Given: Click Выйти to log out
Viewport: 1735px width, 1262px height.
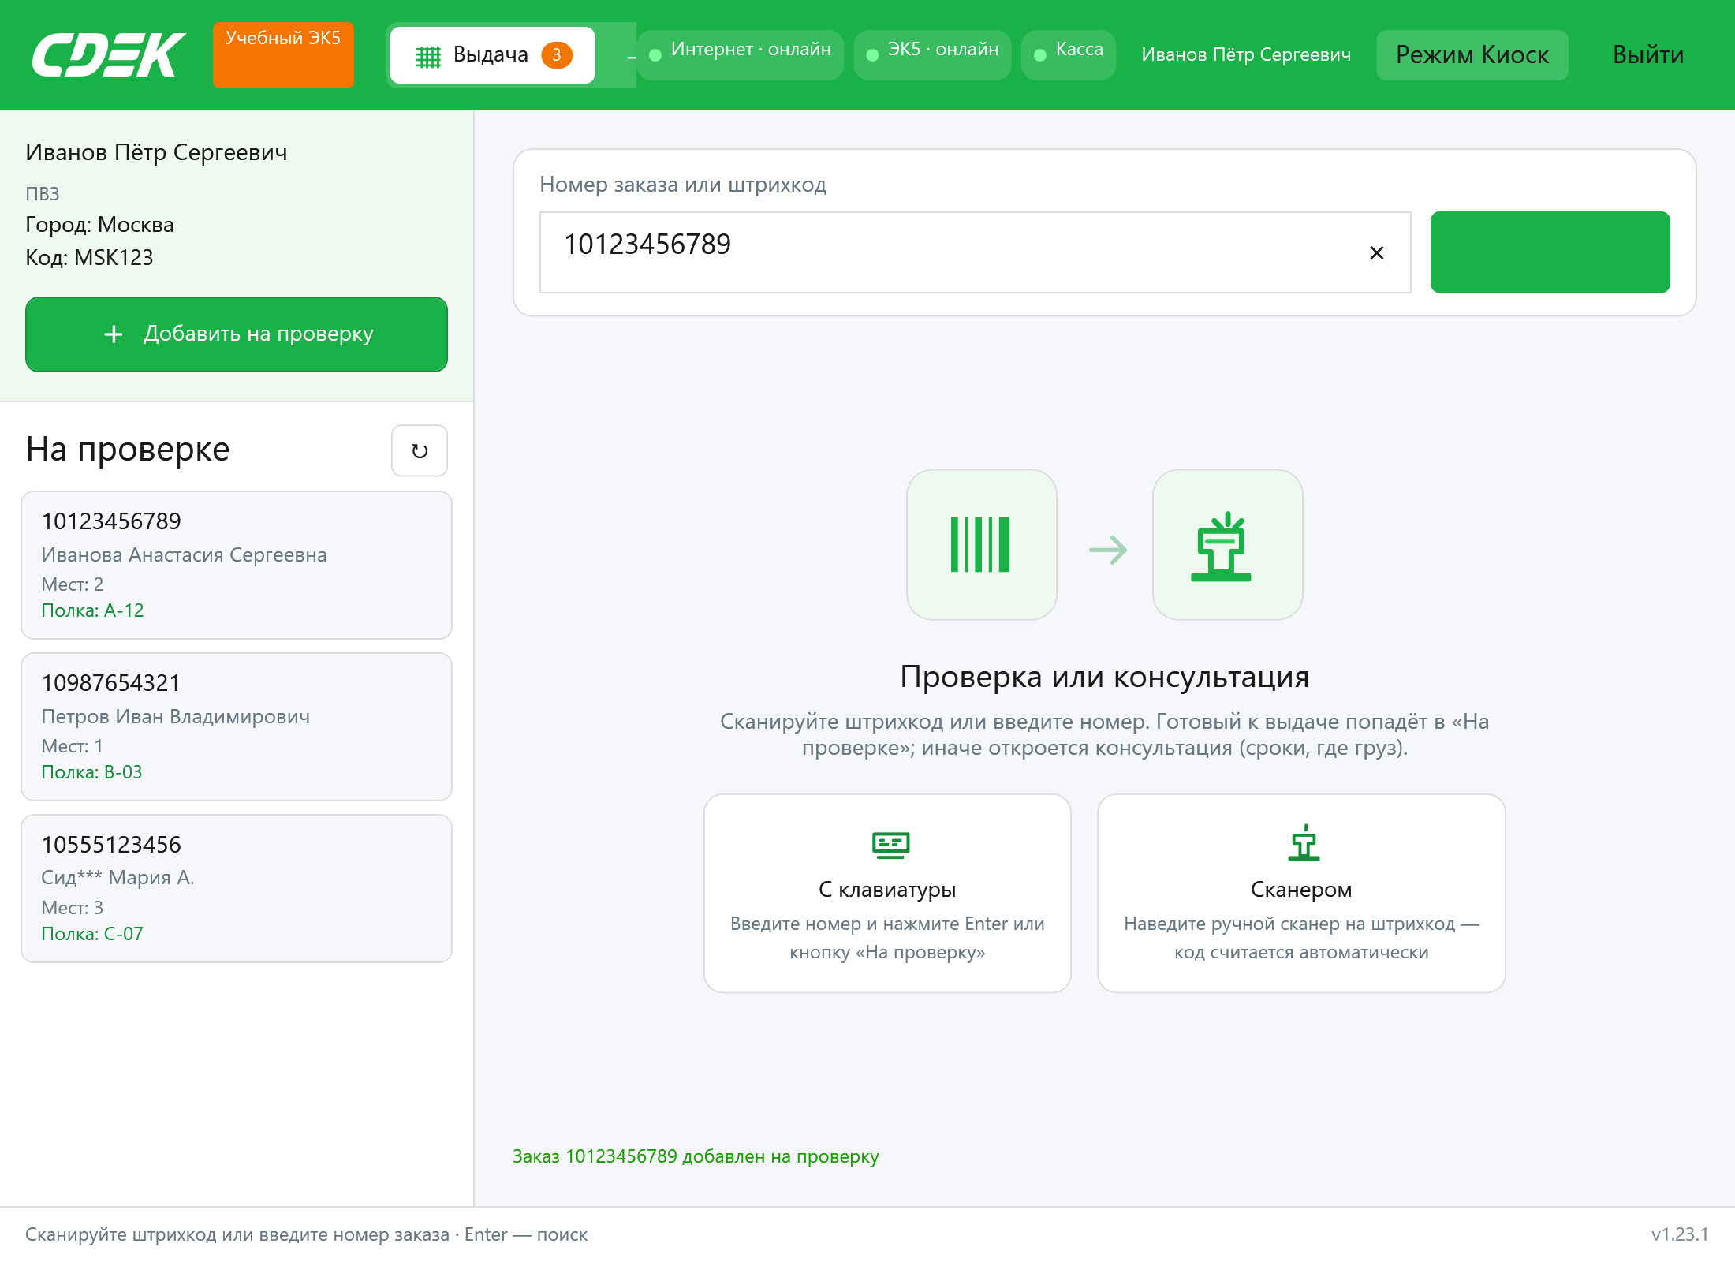Looking at the screenshot, I should coord(1648,55).
